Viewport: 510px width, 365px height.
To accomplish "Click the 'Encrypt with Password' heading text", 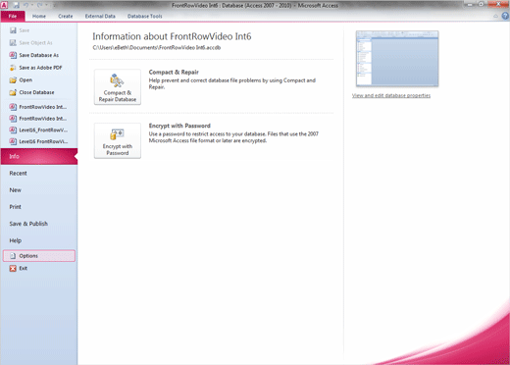I will [179, 126].
